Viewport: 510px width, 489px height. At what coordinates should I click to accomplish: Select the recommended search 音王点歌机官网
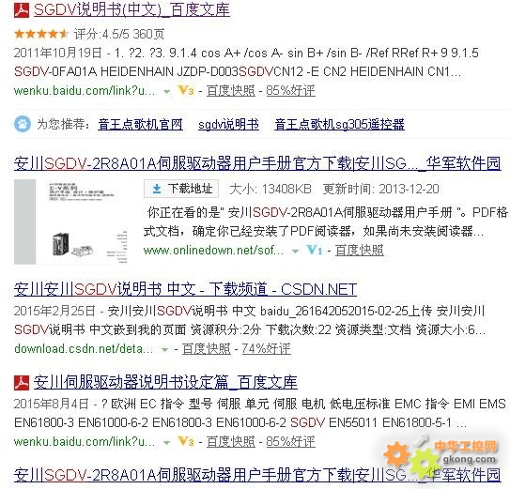coord(140,124)
